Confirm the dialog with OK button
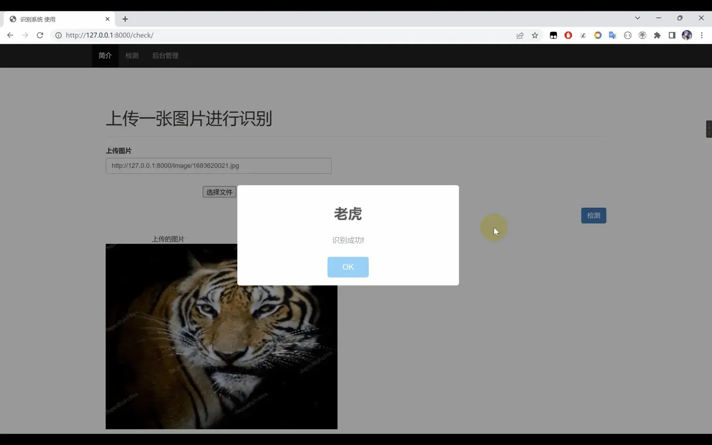 pos(348,267)
